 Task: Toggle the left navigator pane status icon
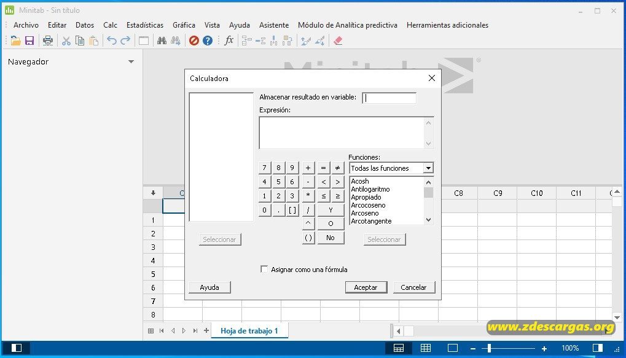[17, 348]
